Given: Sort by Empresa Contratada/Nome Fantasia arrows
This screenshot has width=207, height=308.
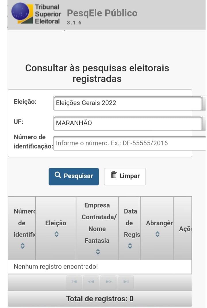Looking at the screenshot, I should [98, 252].
